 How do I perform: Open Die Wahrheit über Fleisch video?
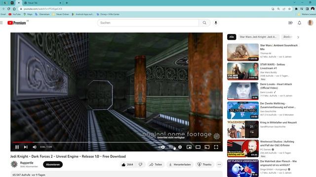(x=243, y=168)
